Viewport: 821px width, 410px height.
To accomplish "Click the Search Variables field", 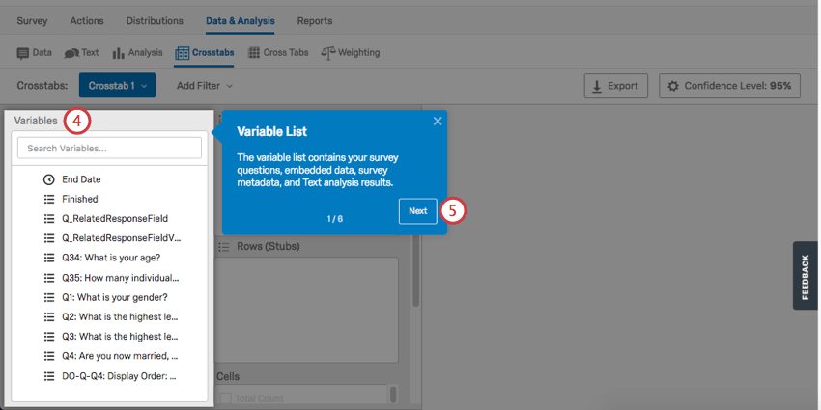I will point(109,148).
